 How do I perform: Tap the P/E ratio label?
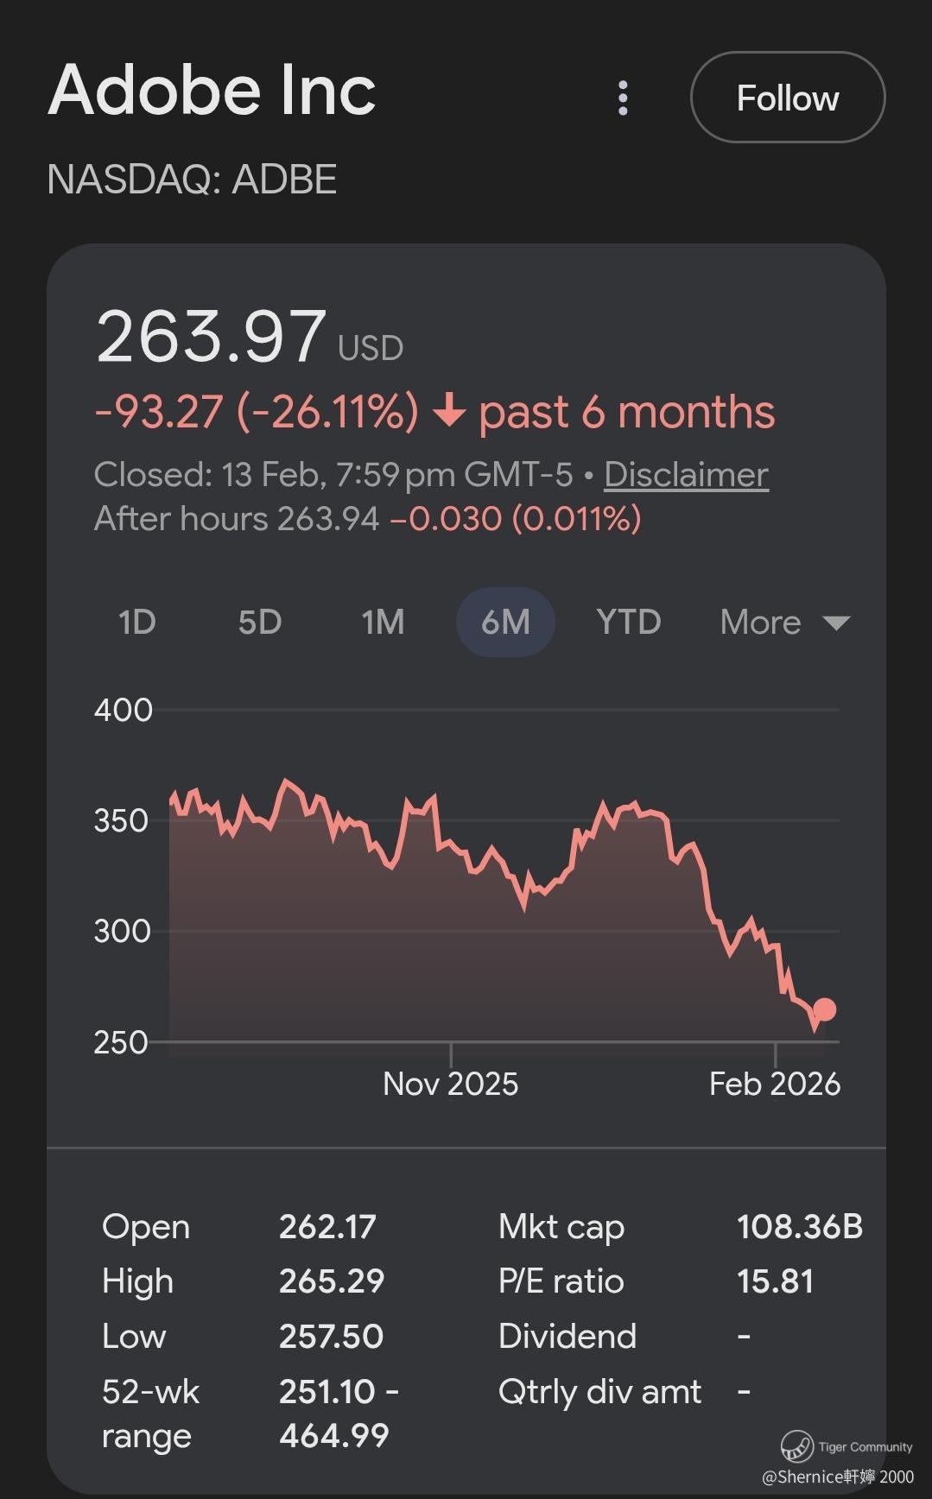coord(561,1281)
